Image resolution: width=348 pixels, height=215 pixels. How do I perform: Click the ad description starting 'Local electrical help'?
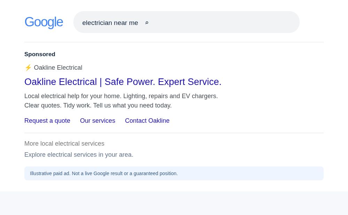click(x=121, y=96)
